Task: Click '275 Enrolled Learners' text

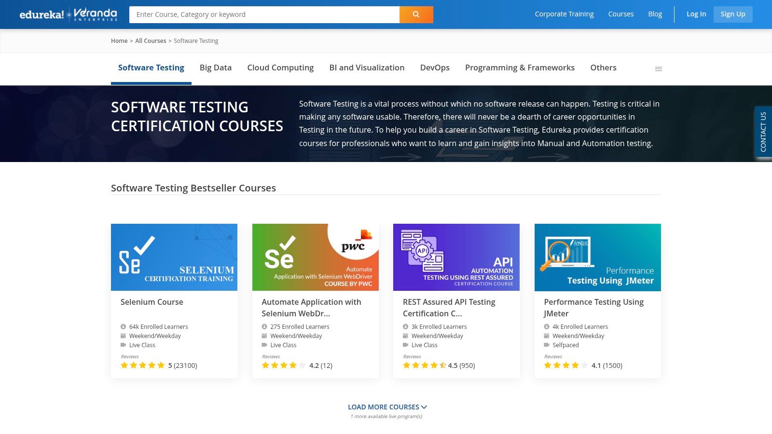Action: tap(300, 326)
